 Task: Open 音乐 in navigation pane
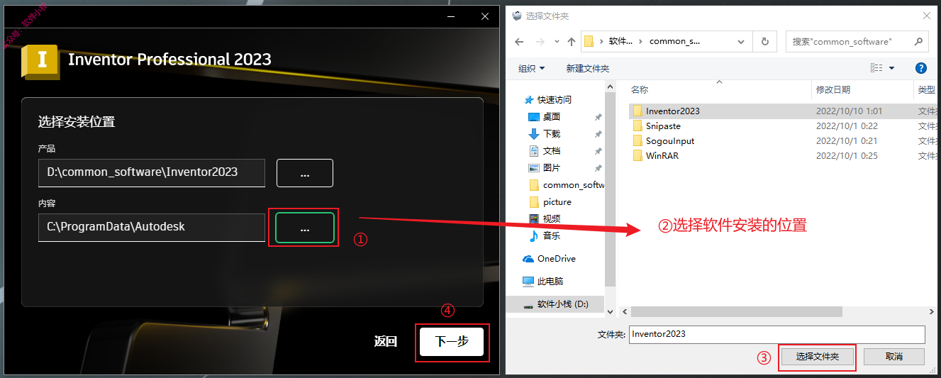552,235
